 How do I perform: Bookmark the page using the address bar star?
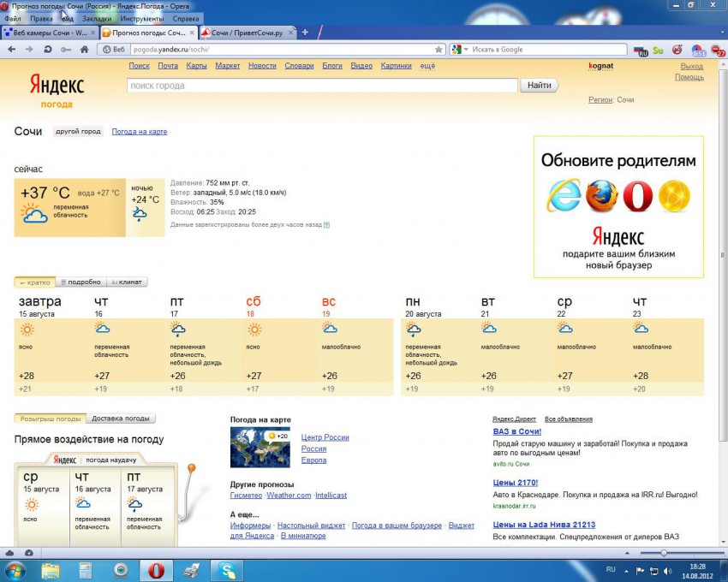[439, 50]
